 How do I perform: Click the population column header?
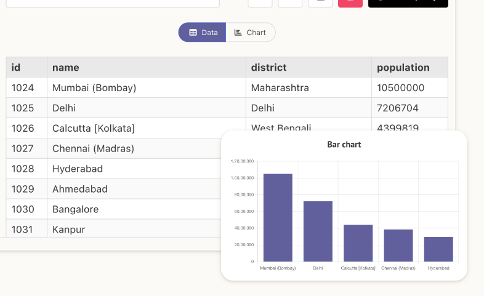409,67
